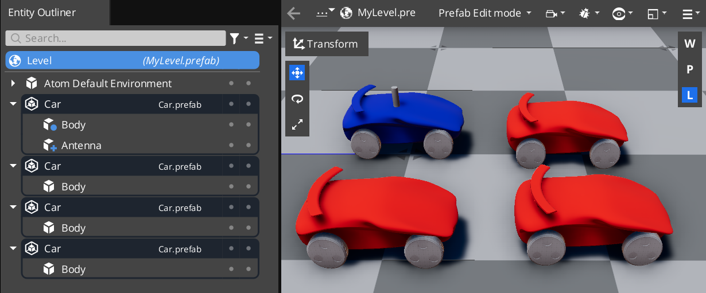Select the Move translate tool

297,73
